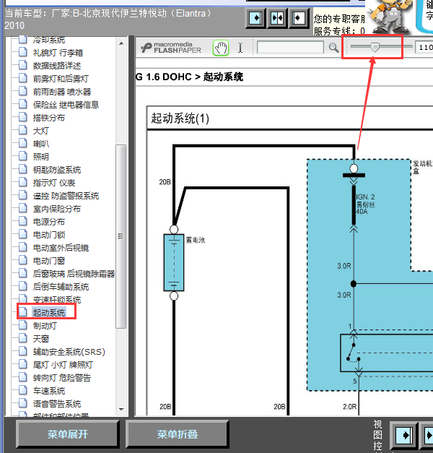Click the FlashPaper search text field
This screenshot has height=453, width=433.
(290, 47)
